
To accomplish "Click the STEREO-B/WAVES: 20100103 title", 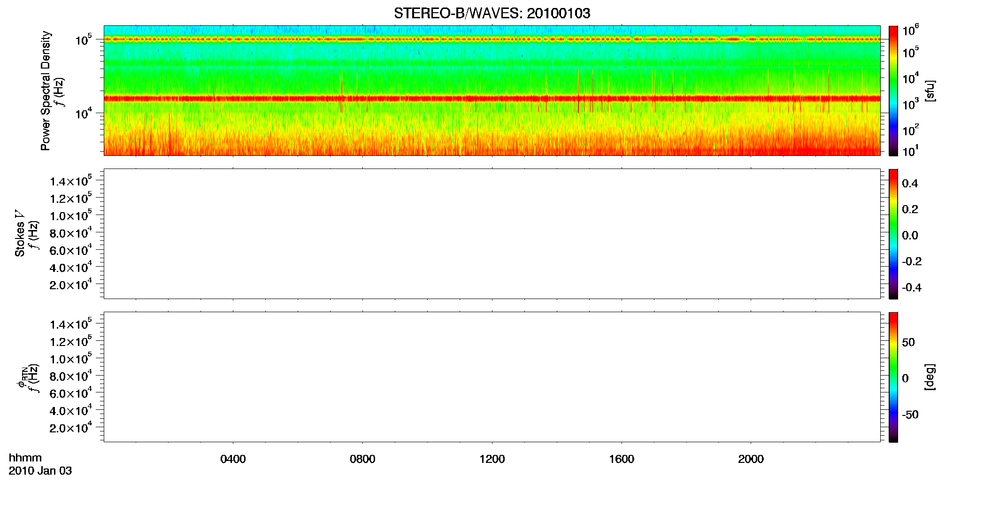I will pos(492,14).
